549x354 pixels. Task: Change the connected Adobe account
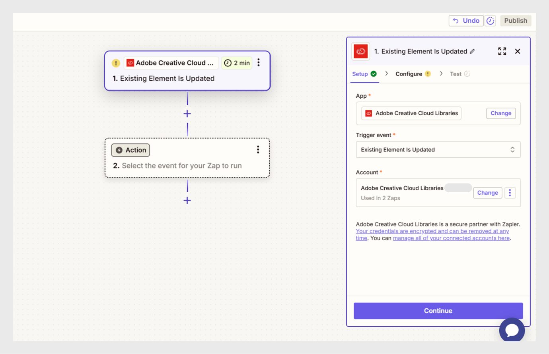pos(487,193)
